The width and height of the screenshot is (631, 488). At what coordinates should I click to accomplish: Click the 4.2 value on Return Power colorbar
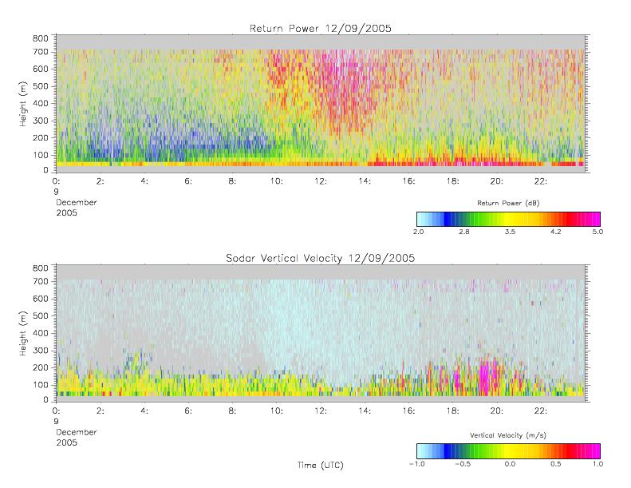(556, 232)
